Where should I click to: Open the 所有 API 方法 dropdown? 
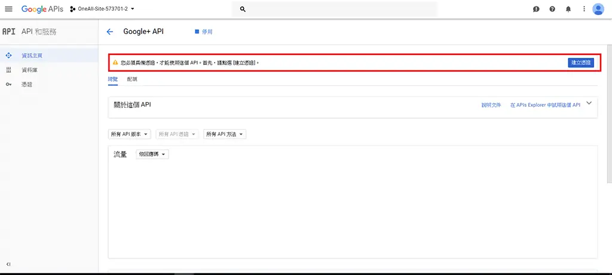[225, 134]
